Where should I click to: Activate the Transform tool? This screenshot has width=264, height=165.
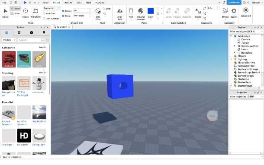pos(35,13)
